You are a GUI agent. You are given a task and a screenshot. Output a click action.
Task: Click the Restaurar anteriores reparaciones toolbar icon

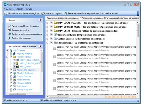click(x=66, y=13)
